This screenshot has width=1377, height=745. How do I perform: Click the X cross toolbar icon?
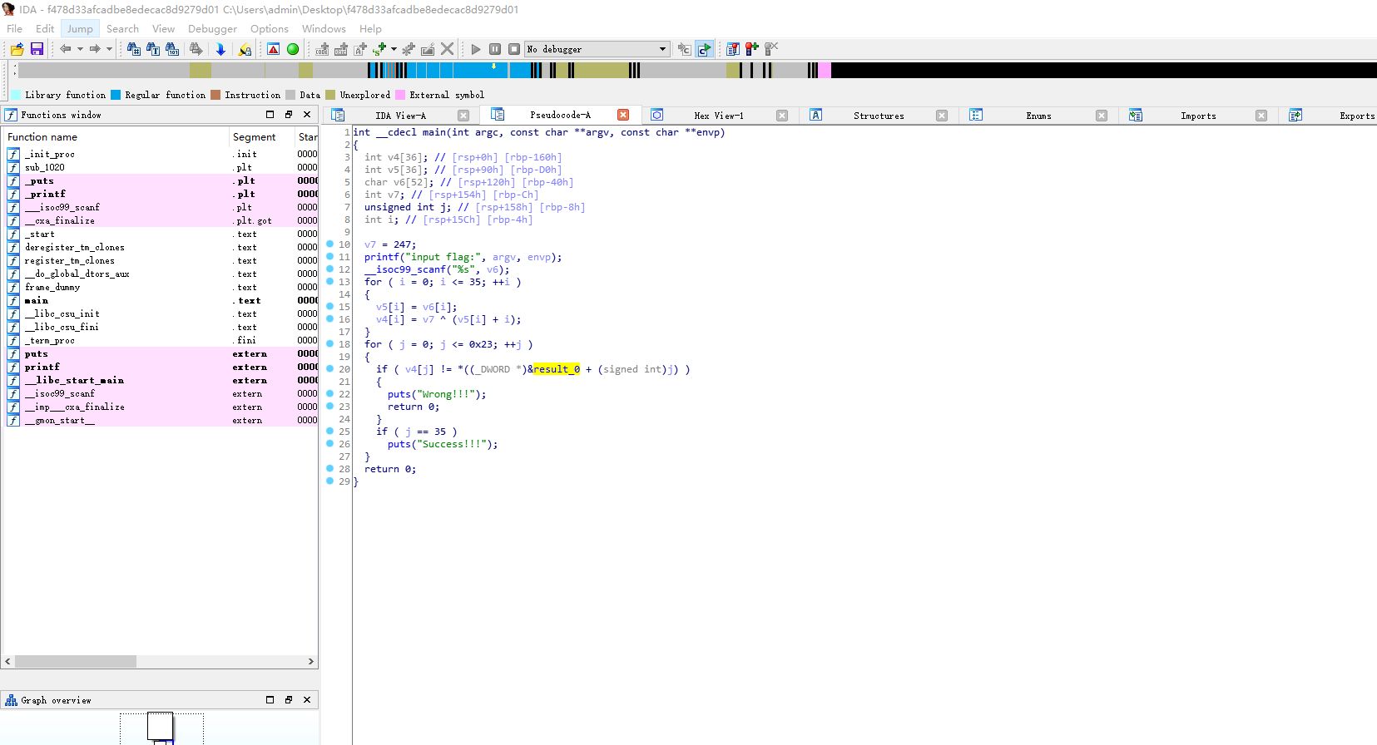point(447,49)
